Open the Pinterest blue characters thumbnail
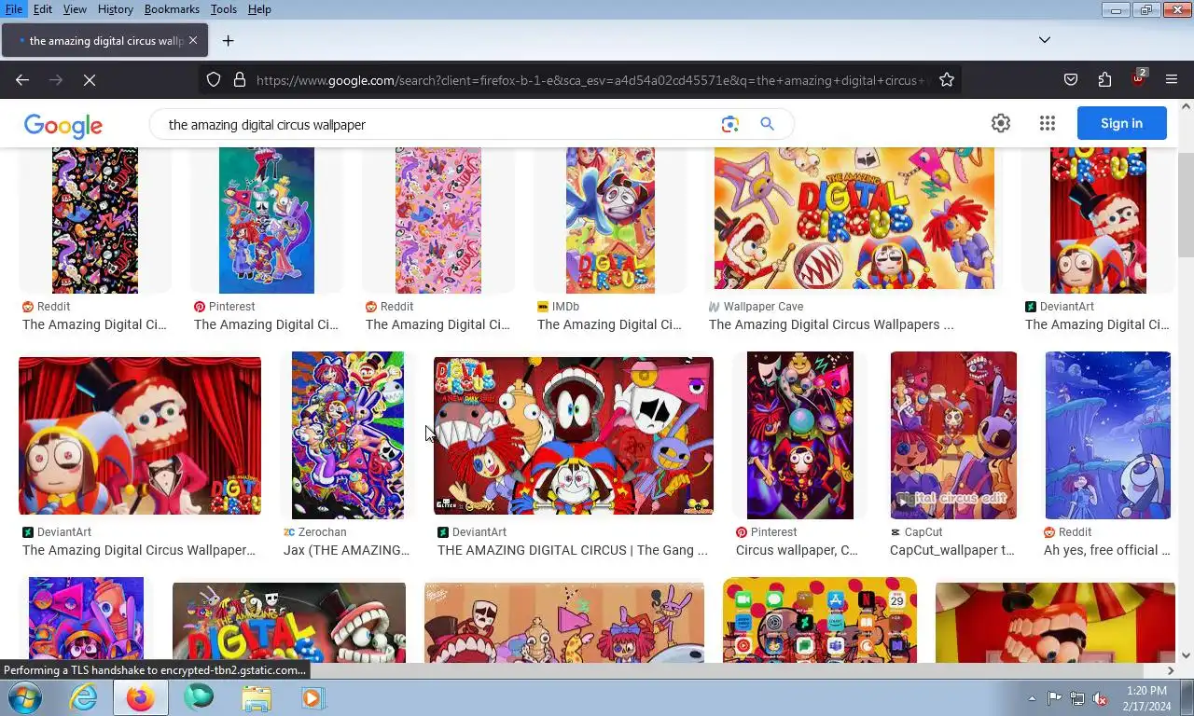Viewport: 1194px width, 716px height. [x=267, y=220]
